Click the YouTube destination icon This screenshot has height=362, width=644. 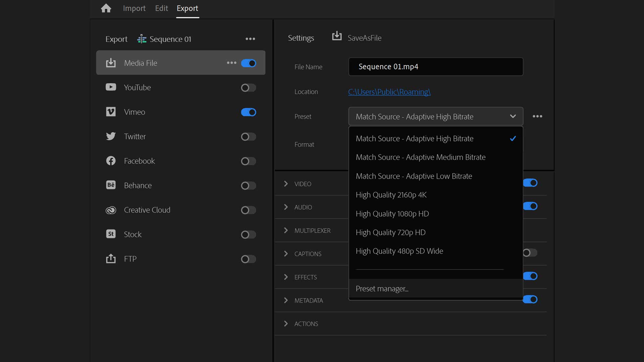pyautogui.click(x=111, y=87)
